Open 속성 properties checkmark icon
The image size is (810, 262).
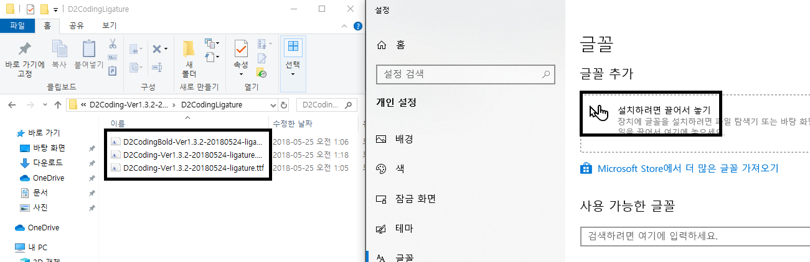tap(241, 48)
